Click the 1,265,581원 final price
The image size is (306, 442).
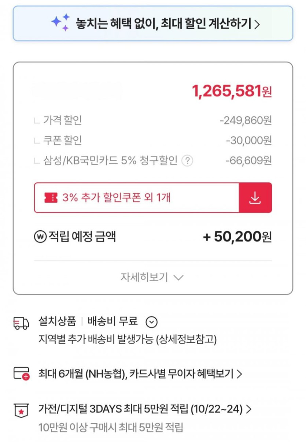click(232, 91)
